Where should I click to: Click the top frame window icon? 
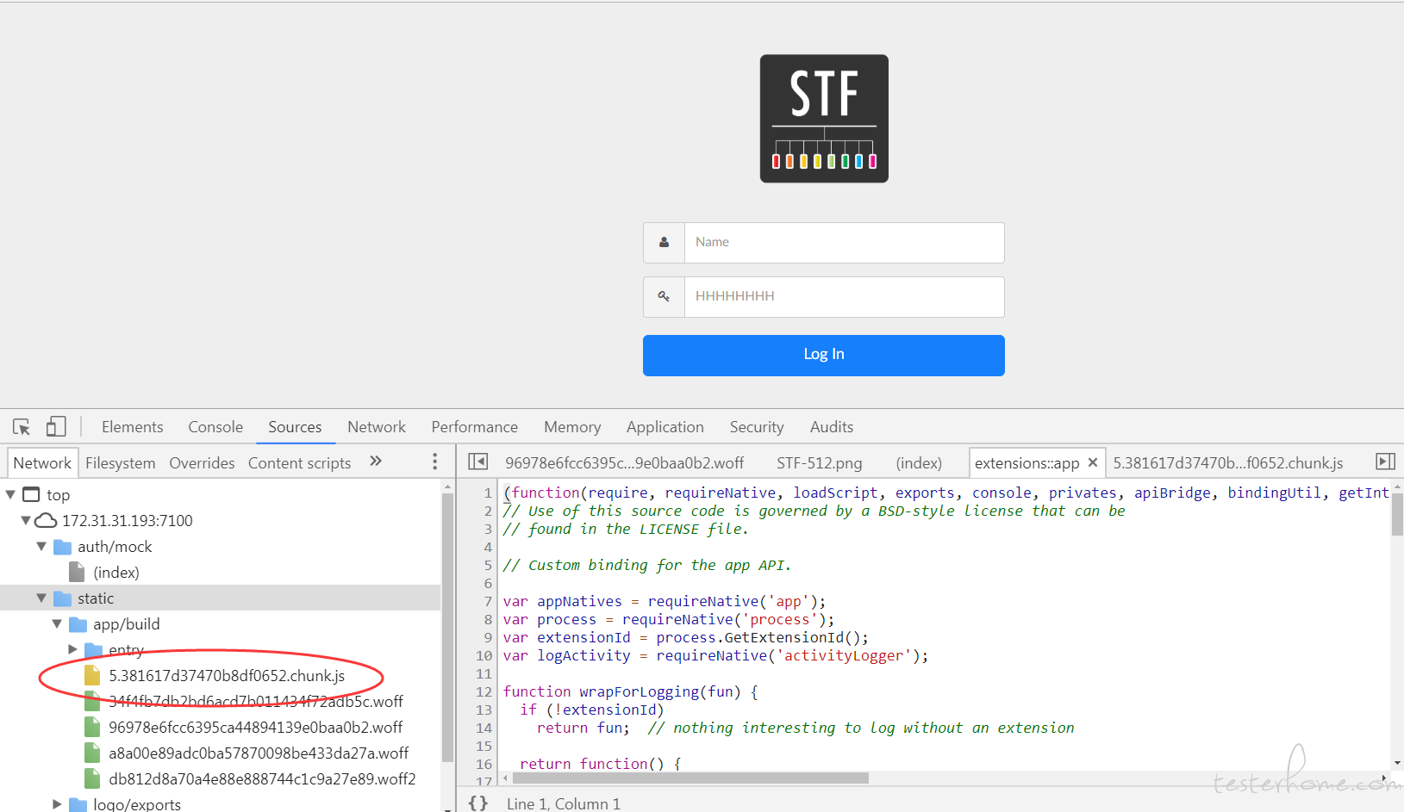(31, 494)
